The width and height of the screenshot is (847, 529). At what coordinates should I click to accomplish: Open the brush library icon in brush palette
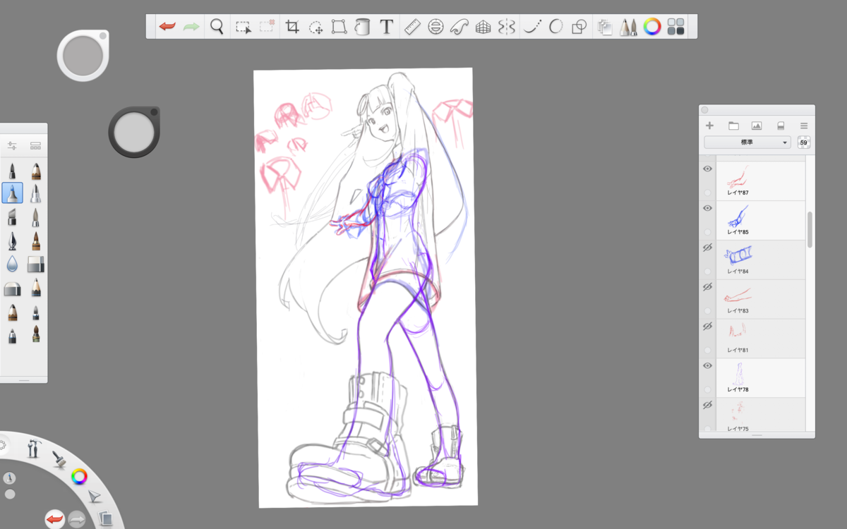point(35,145)
